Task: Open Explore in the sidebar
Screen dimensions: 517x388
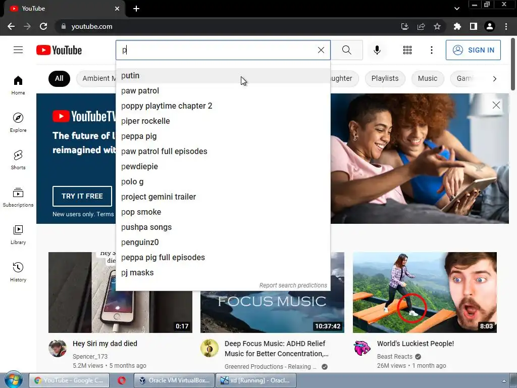Action: click(x=18, y=123)
